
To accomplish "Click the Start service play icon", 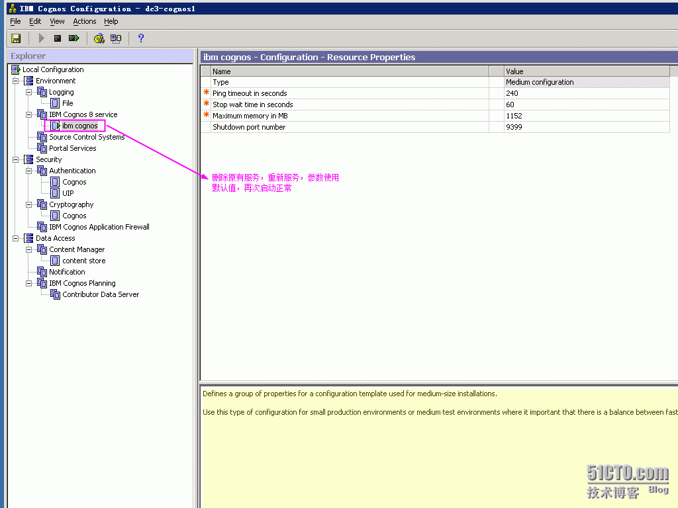I will click(42, 38).
